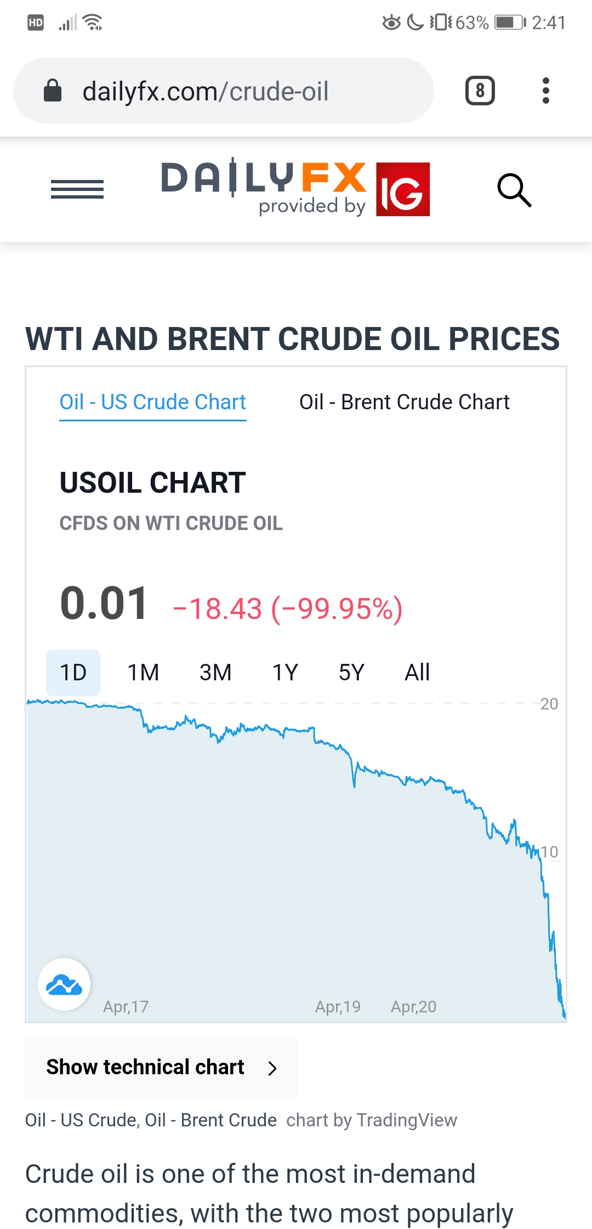Select the 1D time range
Viewport: 592px width, 1229px height.
(73, 673)
